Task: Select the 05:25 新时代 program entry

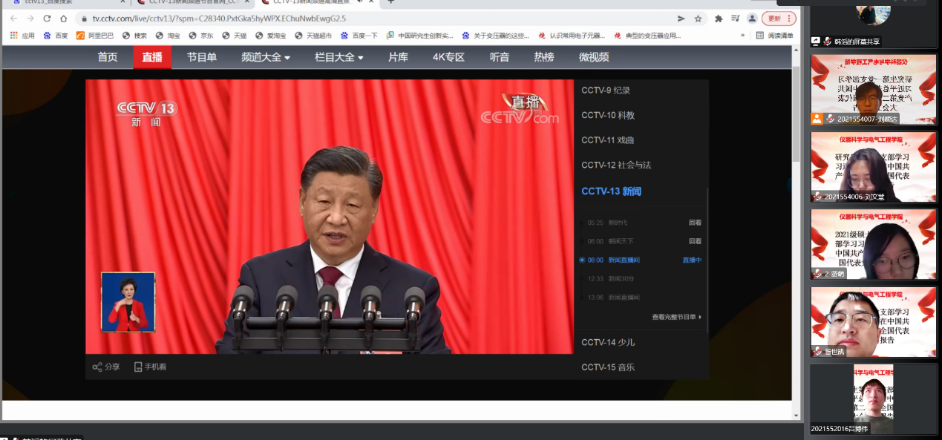Action: click(x=607, y=223)
